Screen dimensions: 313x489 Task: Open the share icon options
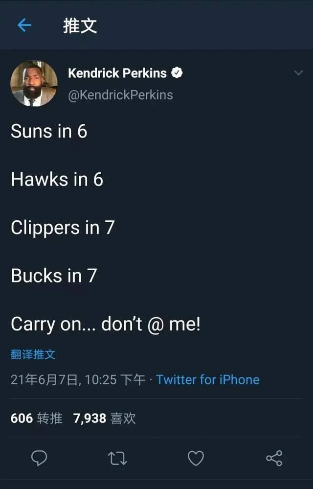pos(274,458)
